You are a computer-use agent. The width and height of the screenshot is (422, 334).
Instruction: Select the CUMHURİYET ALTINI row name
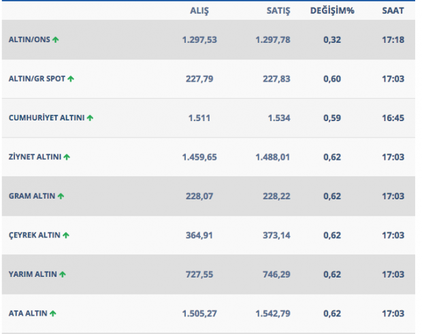(46, 118)
